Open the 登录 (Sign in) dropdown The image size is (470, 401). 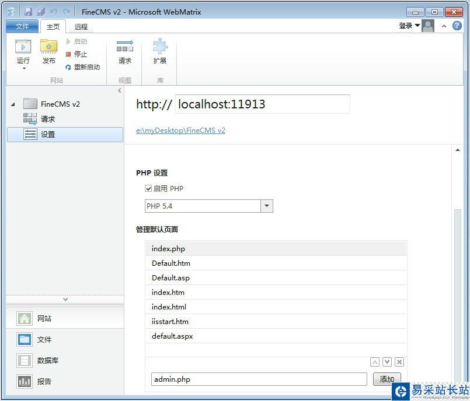click(409, 26)
